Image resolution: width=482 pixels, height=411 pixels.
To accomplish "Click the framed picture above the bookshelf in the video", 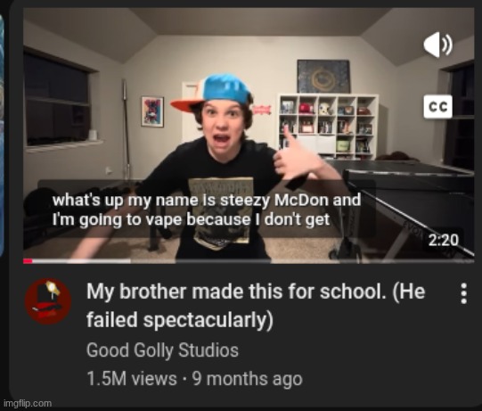I will click(x=323, y=77).
